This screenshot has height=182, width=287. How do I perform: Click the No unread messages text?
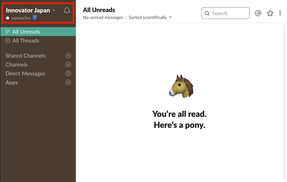103,17
